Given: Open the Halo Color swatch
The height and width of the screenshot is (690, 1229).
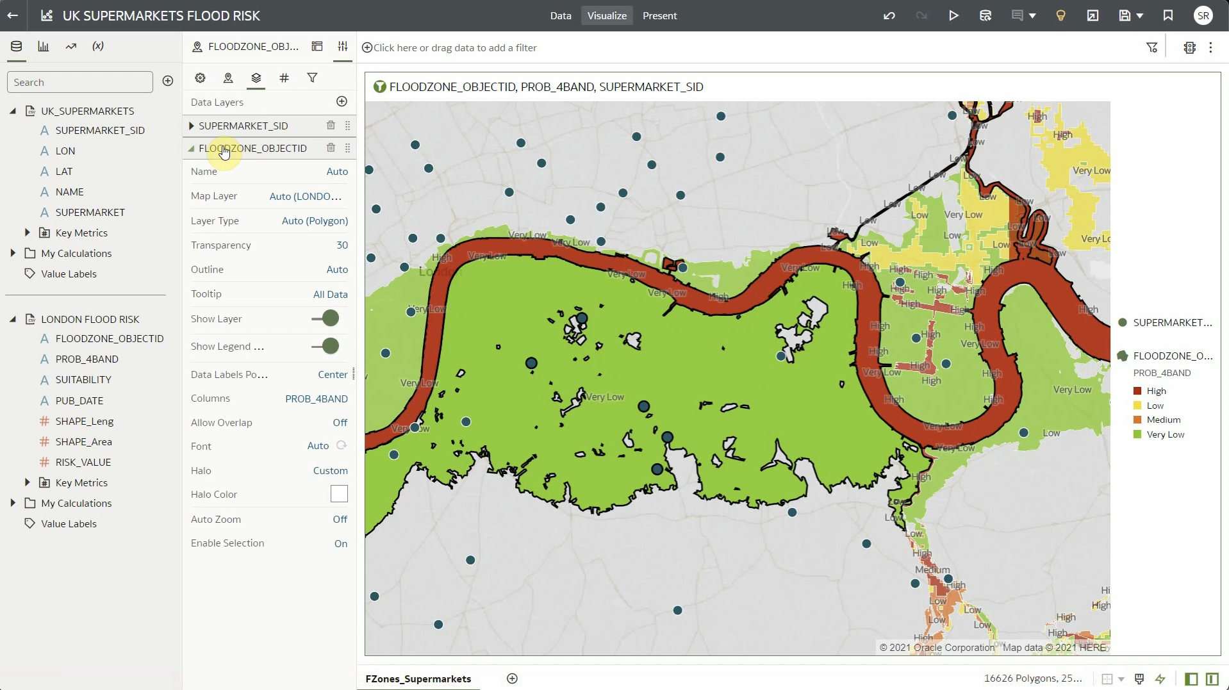Looking at the screenshot, I should click(339, 493).
